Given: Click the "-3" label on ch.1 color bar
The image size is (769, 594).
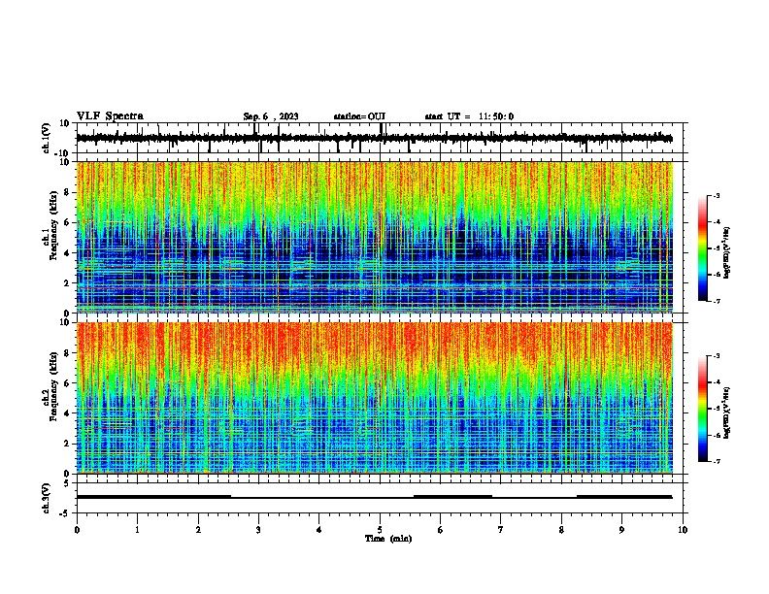Looking at the screenshot, I should point(717,195).
